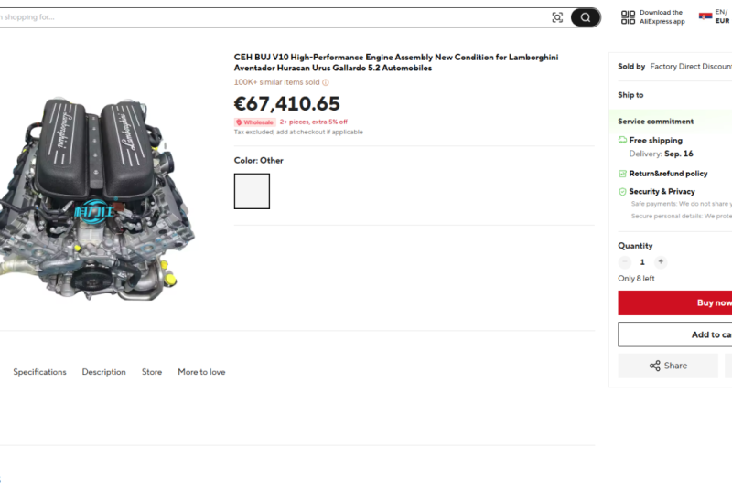The image size is (732, 488).
Task: Click the red Wholesale tag badge
Action: point(255,122)
